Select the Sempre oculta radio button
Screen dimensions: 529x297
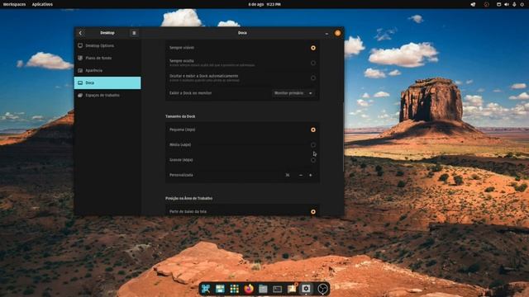point(313,63)
